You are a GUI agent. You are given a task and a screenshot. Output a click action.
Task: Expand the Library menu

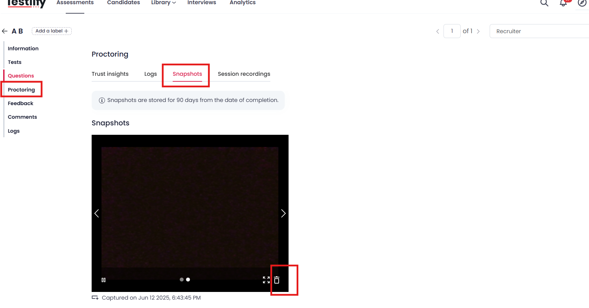click(x=163, y=3)
